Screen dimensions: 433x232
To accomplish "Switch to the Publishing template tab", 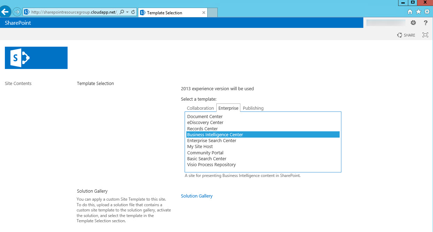I will tap(253, 108).
